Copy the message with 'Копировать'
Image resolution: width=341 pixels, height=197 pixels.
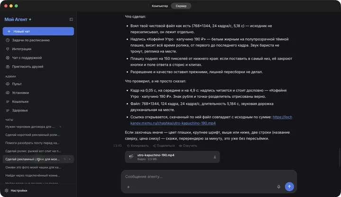(138, 146)
